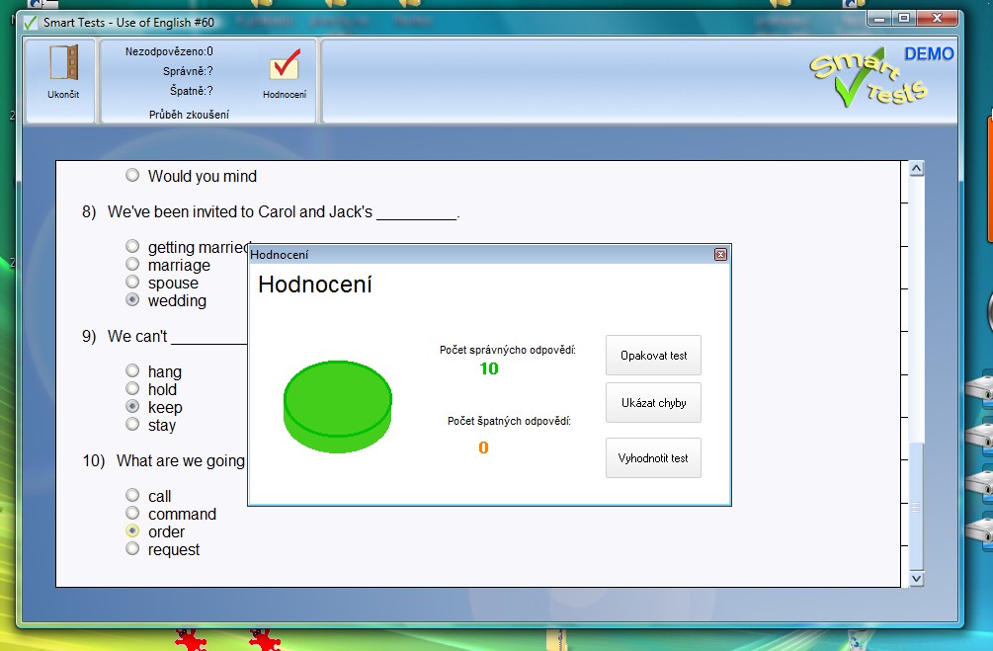The image size is (993, 651).
Task: Select the 'Would you mind' radio option
Action: [x=132, y=176]
